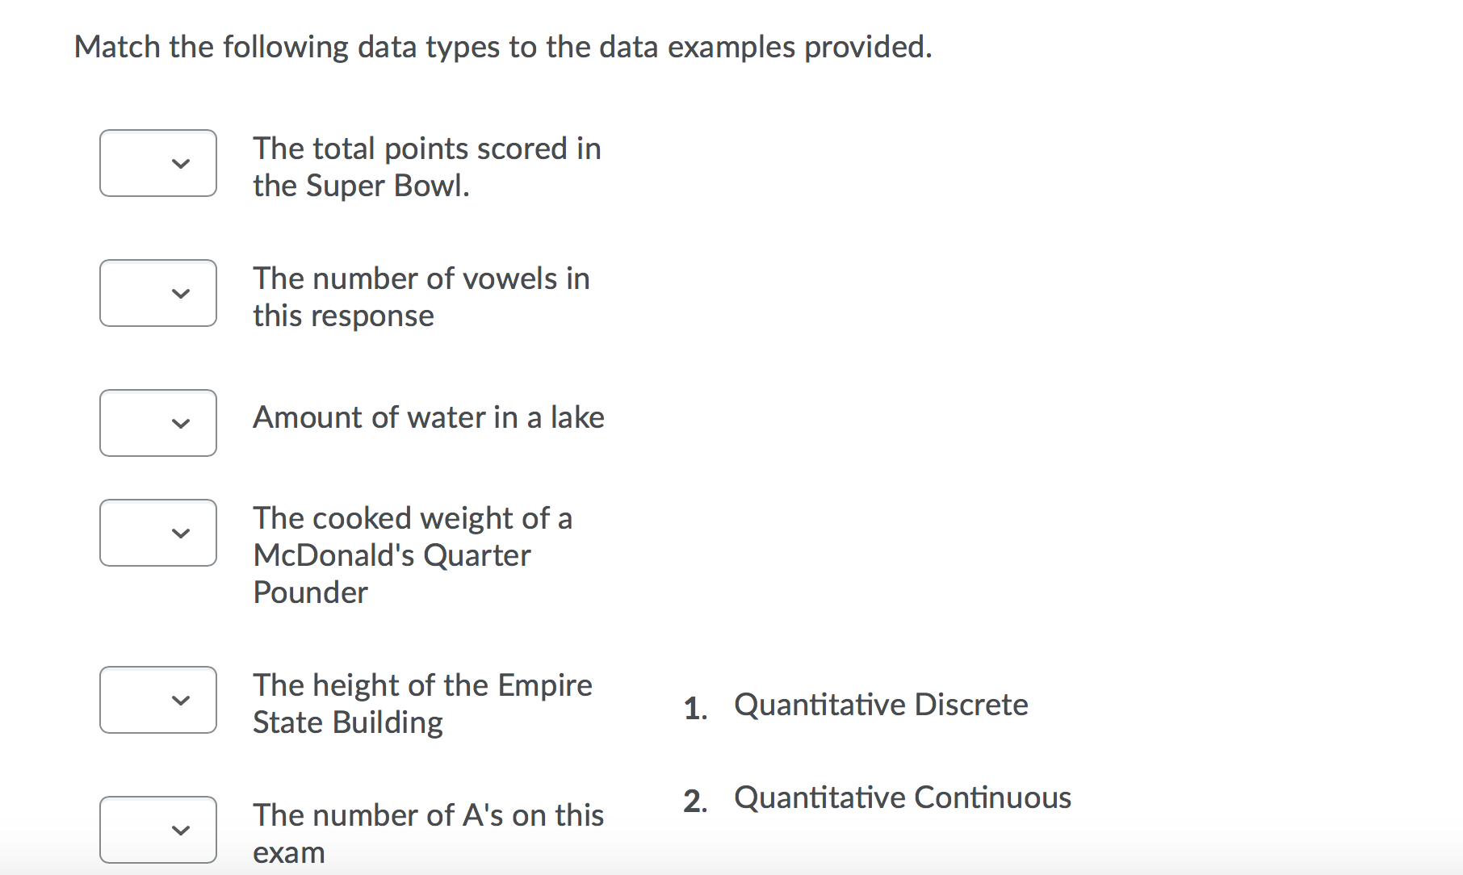
Task: Click the chevron in the fifth answer box
Action: 181,702
